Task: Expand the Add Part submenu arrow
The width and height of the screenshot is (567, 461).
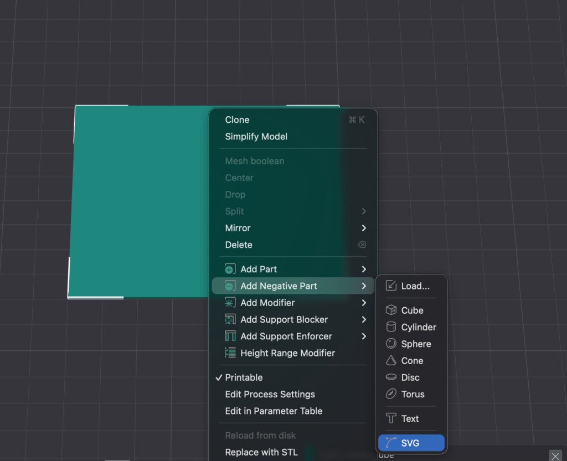Action: click(x=364, y=269)
